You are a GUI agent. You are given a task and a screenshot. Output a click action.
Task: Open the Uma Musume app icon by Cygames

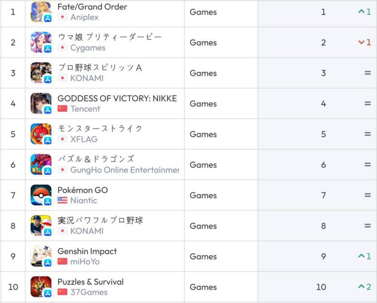pos(41,43)
